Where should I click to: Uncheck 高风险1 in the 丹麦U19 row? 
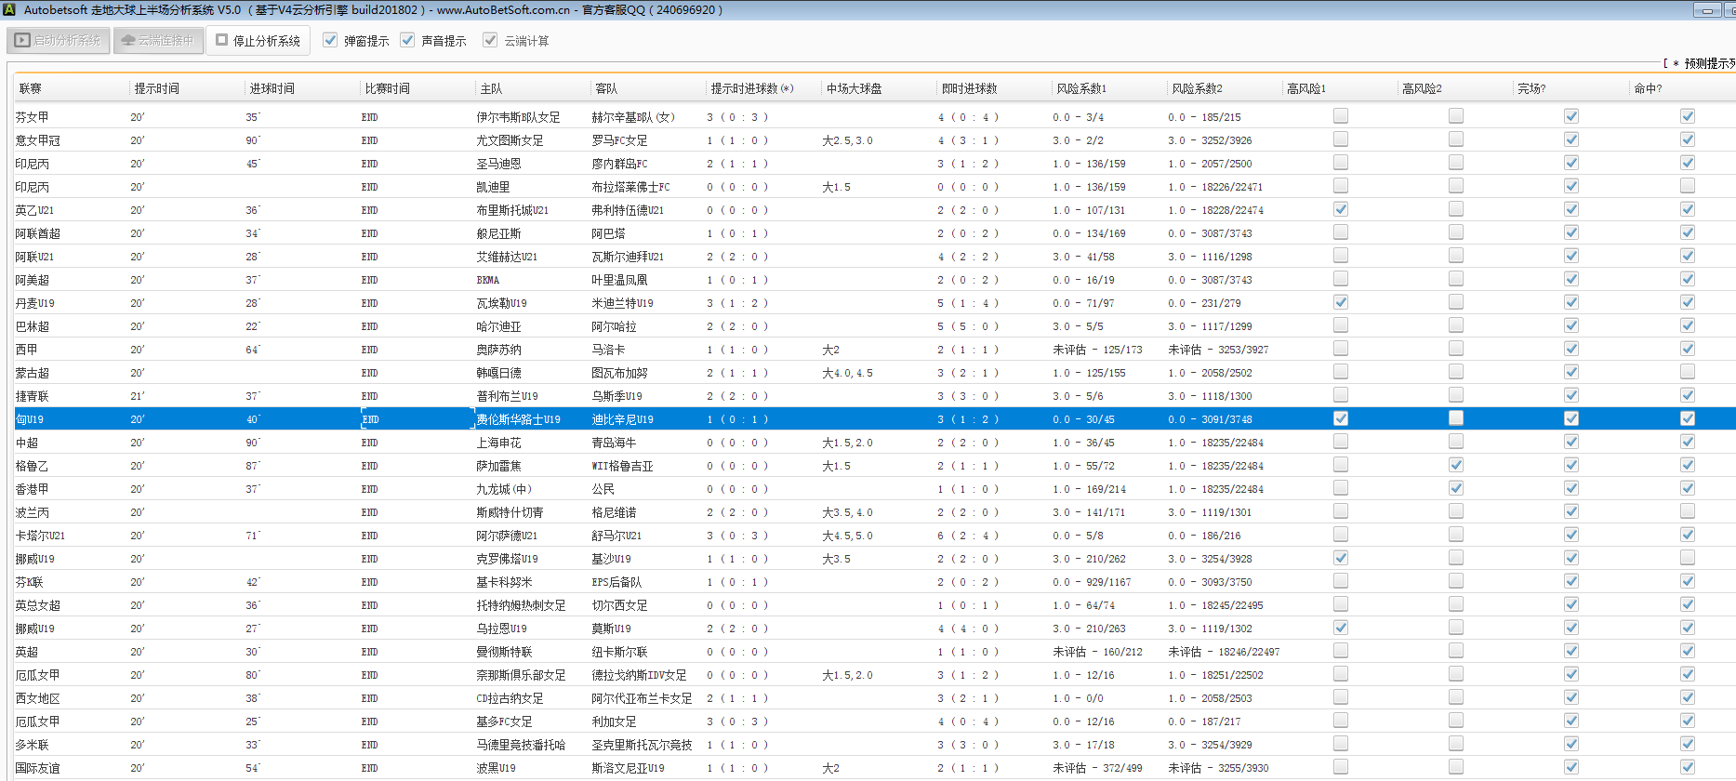[1340, 302]
